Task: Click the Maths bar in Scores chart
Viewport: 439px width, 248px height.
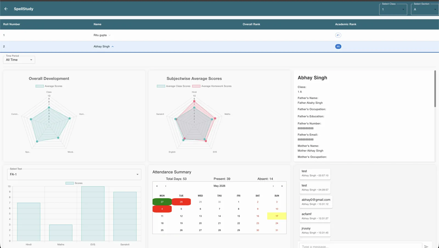Action: [61, 233]
